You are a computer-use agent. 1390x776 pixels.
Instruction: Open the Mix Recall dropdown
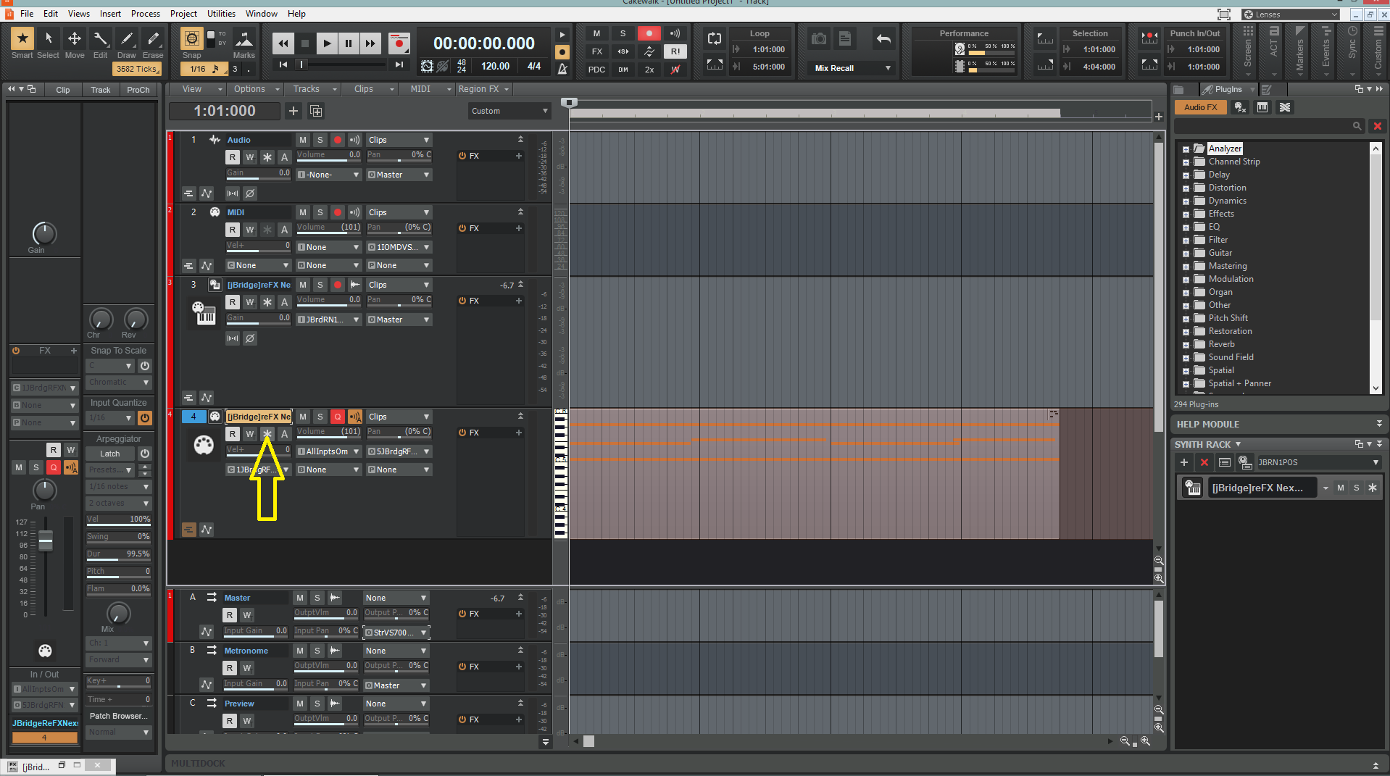(x=853, y=68)
